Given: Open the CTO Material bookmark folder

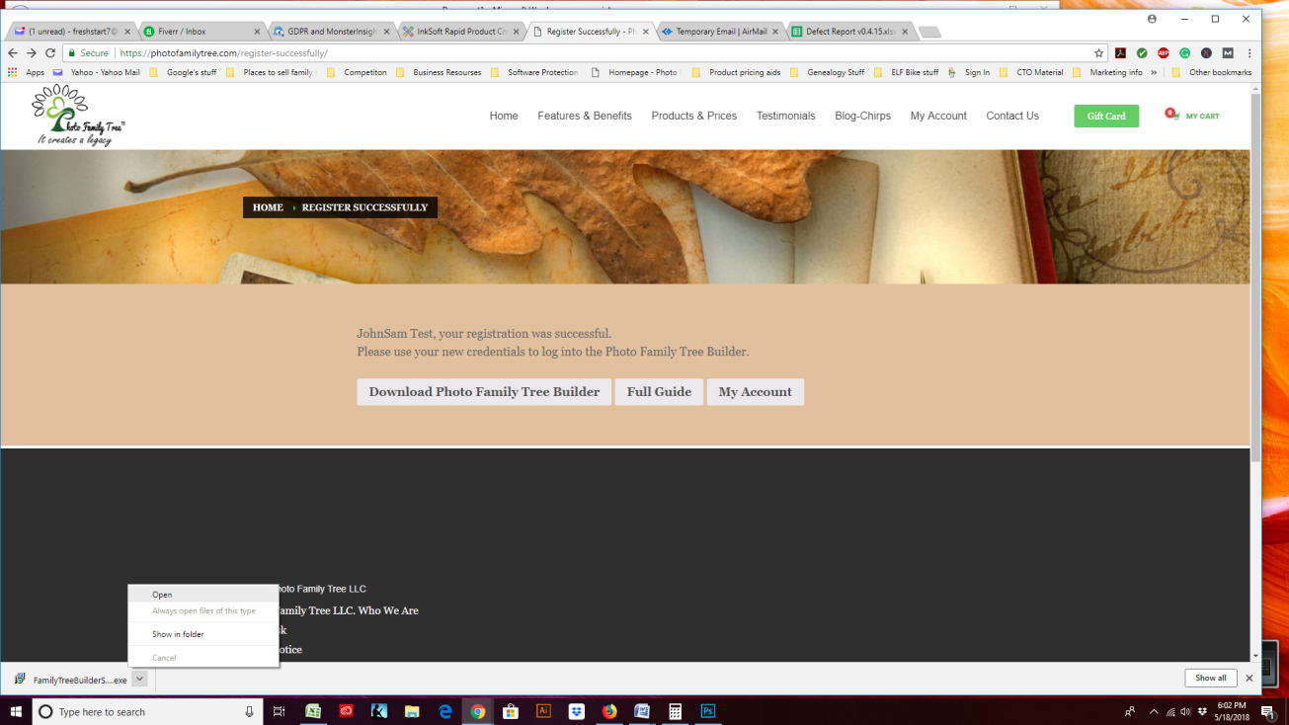Looking at the screenshot, I should point(1031,72).
